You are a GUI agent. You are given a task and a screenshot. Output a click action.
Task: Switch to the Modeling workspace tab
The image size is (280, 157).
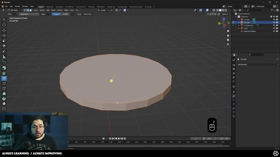49,7
